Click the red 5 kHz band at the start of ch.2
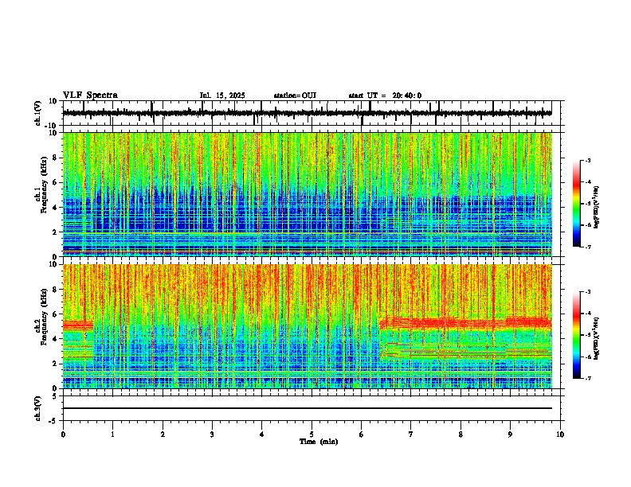 click(x=77, y=325)
